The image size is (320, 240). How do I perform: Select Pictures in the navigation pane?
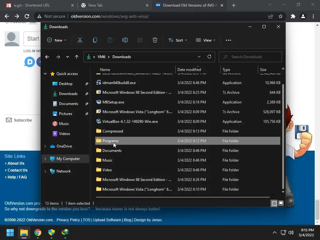click(x=66, y=114)
